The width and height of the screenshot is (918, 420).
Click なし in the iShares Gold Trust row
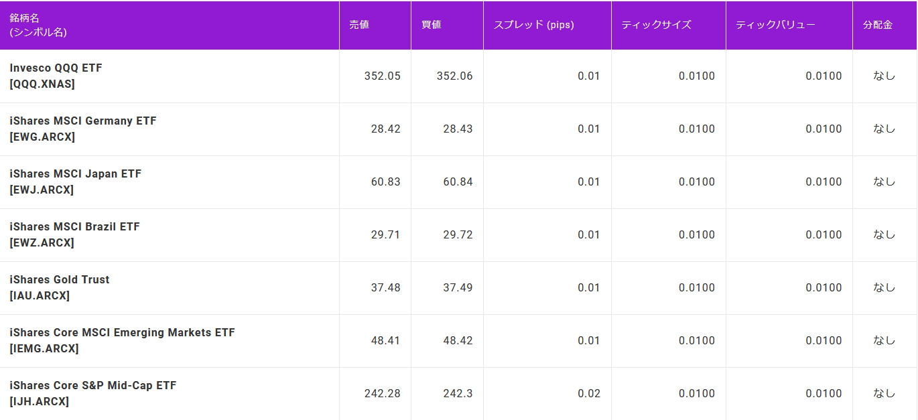884,287
